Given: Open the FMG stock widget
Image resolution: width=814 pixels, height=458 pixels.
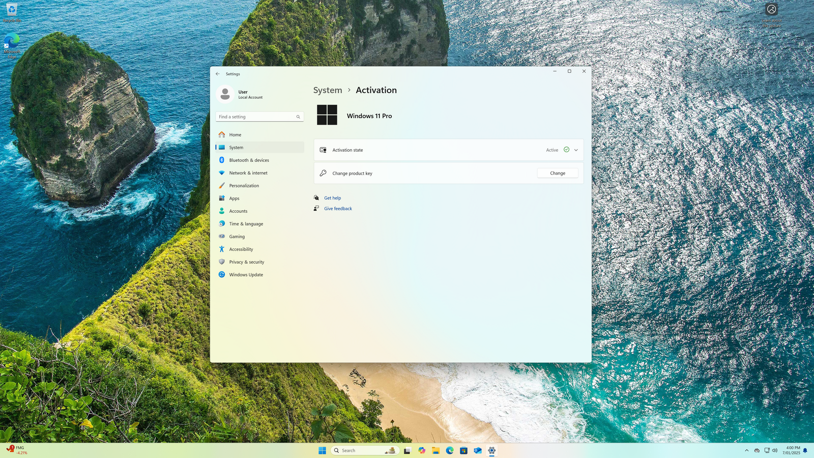Looking at the screenshot, I should tap(17, 450).
